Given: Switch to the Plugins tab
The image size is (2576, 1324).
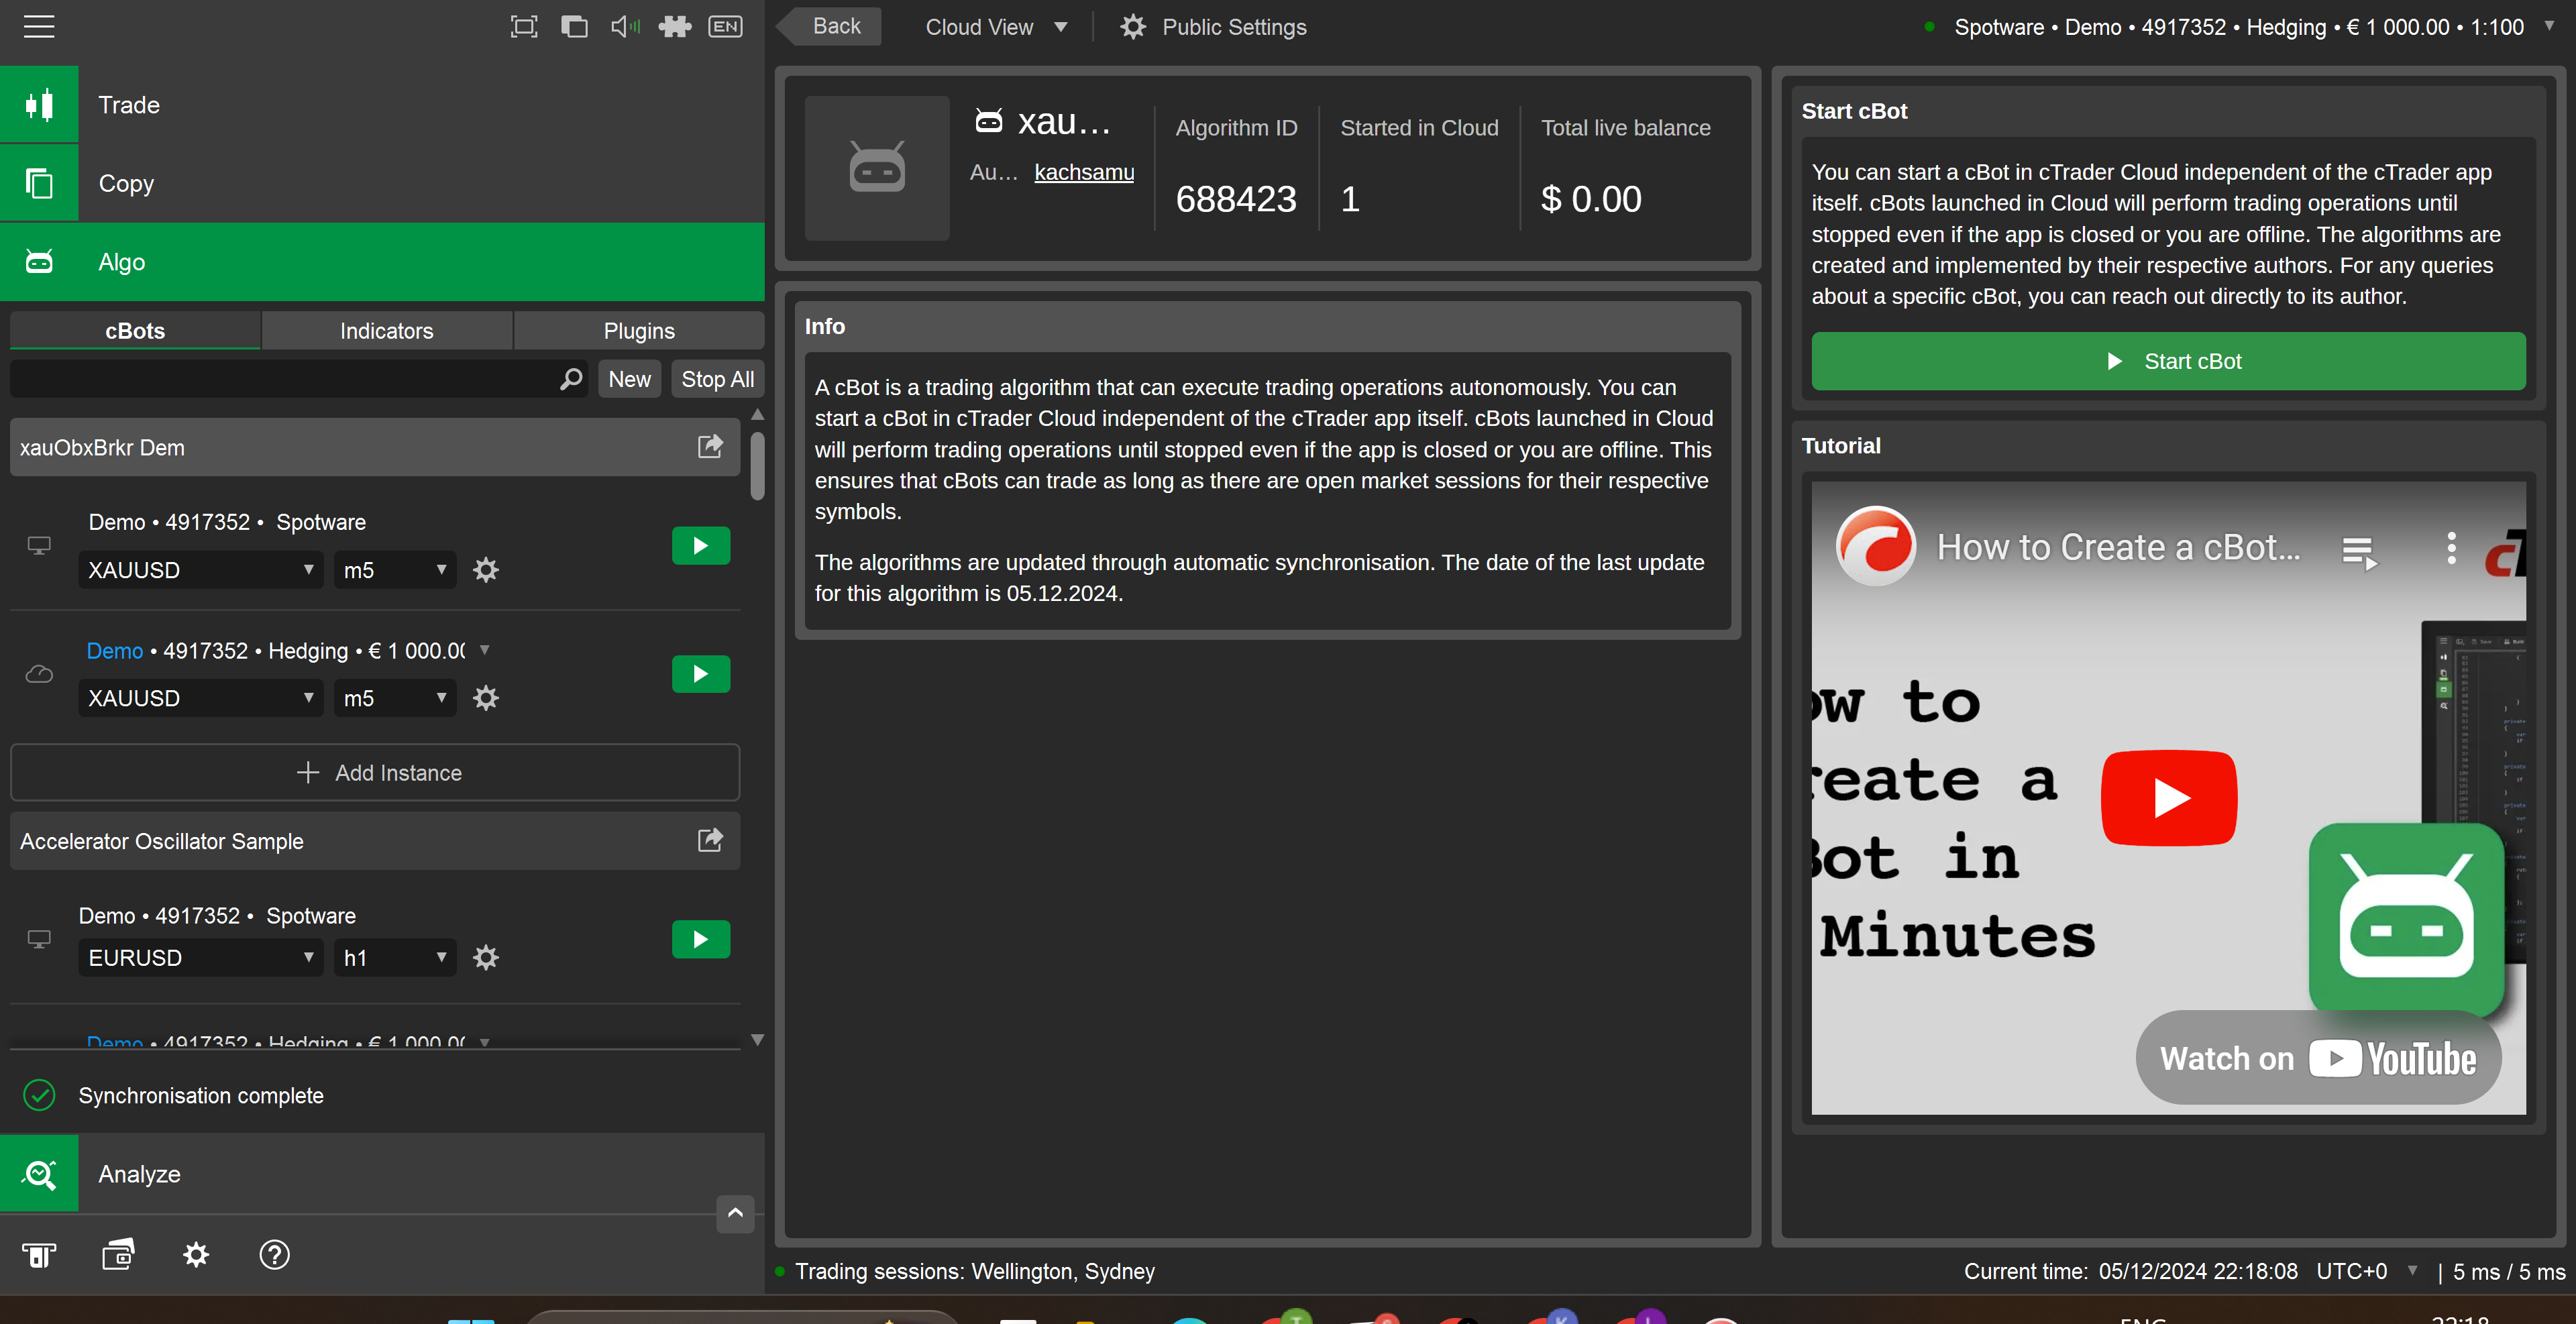Looking at the screenshot, I should [639, 330].
